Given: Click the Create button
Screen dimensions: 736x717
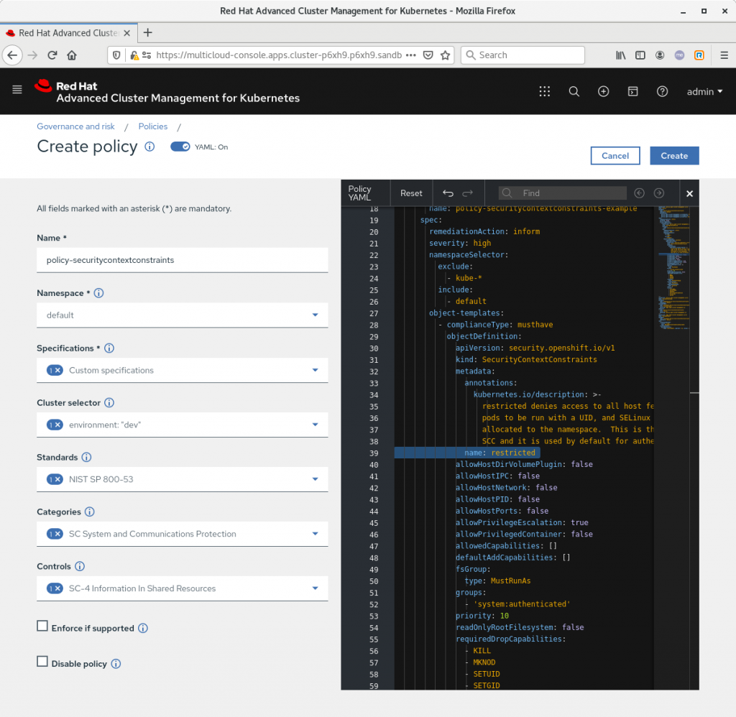Looking at the screenshot, I should pos(674,156).
